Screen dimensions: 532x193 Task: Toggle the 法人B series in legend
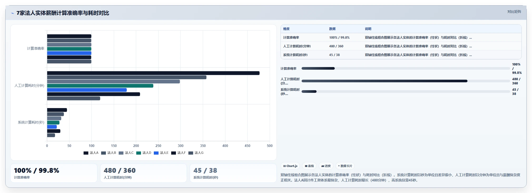point(109,153)
